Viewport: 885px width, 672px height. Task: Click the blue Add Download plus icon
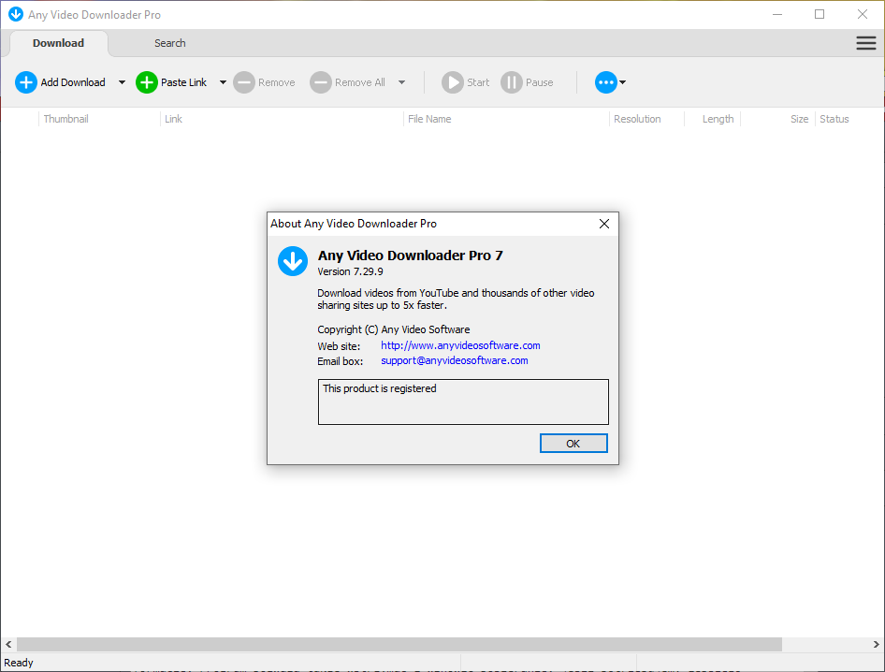[x=26, y=82]
